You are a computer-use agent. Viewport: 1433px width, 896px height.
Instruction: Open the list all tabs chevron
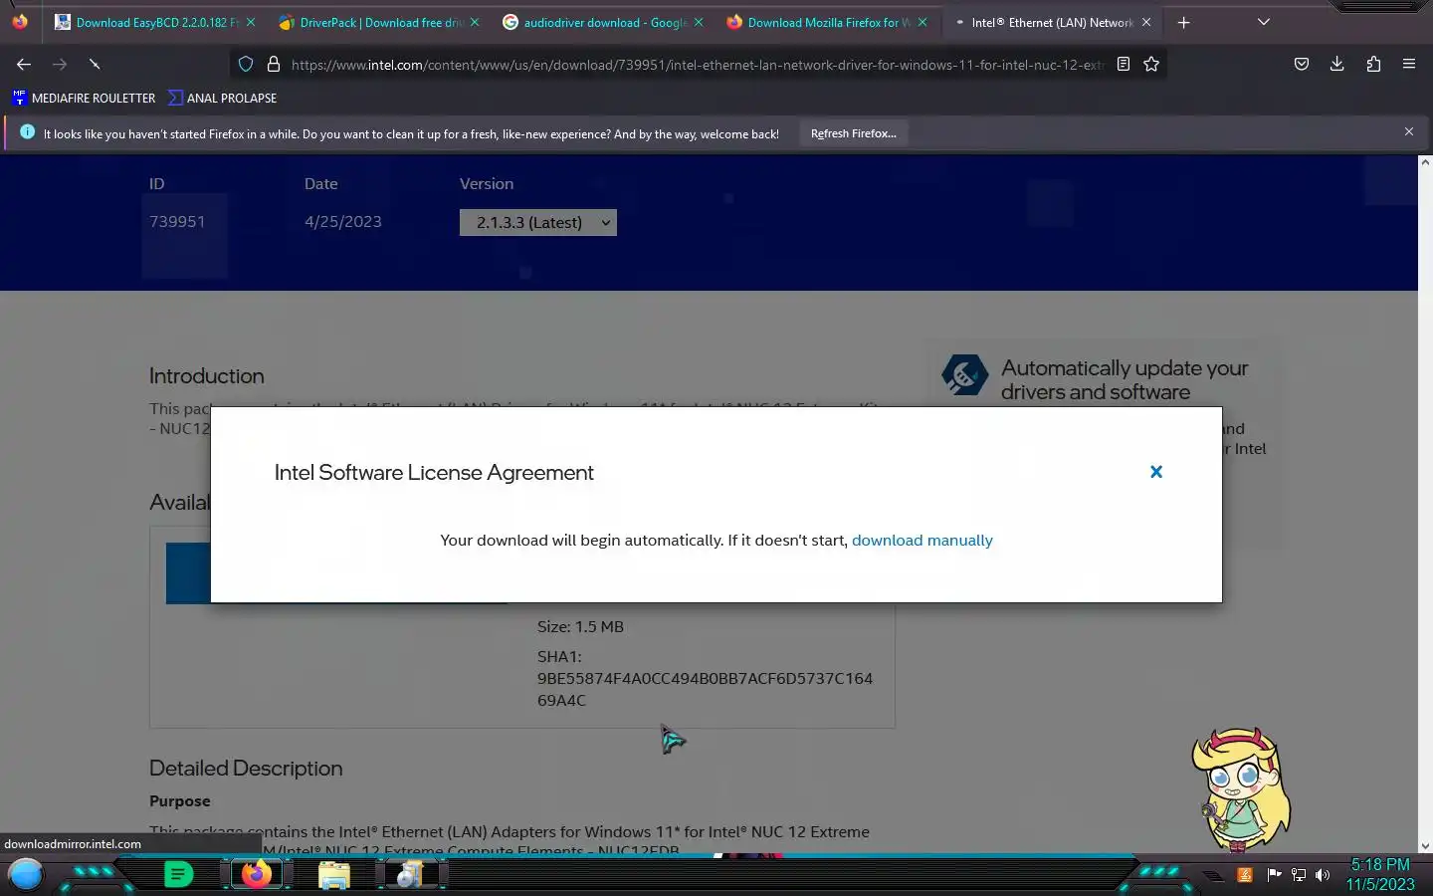point(1264,22)
